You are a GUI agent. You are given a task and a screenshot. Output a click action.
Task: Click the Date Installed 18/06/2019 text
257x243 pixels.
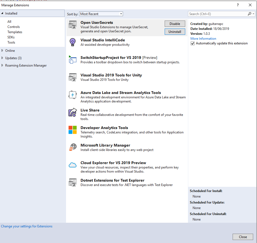coord(210,29)
